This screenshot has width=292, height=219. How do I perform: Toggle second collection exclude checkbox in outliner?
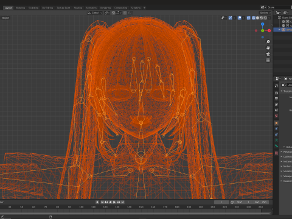click(283, 26)
